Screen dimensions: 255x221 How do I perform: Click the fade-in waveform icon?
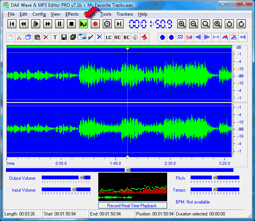[198, 37]
